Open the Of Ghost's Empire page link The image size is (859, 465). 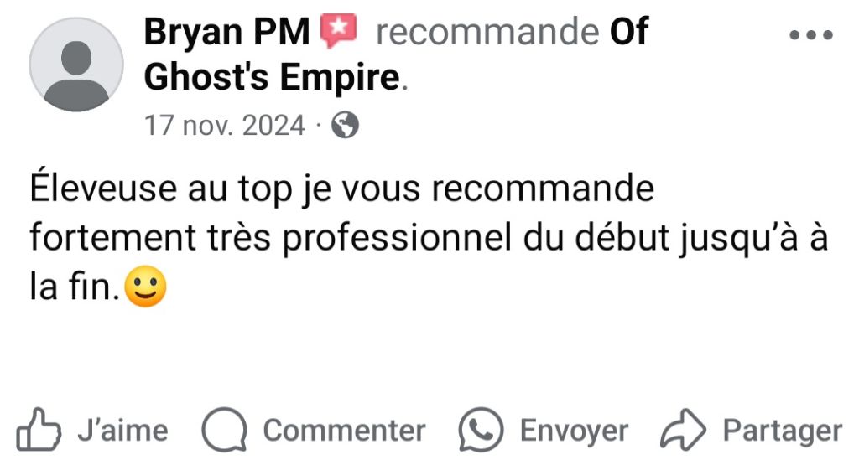pyautogui.click(x=396, y=54)
